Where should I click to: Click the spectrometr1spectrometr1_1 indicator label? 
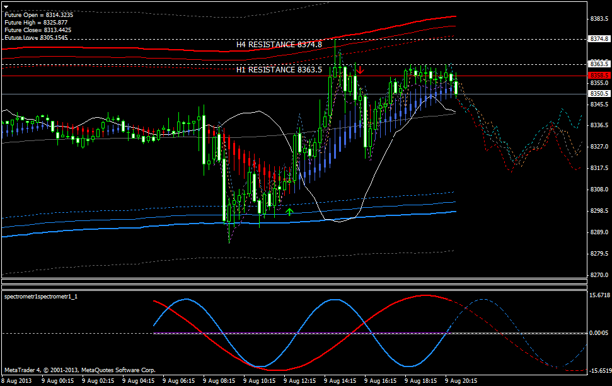point(41,297)
